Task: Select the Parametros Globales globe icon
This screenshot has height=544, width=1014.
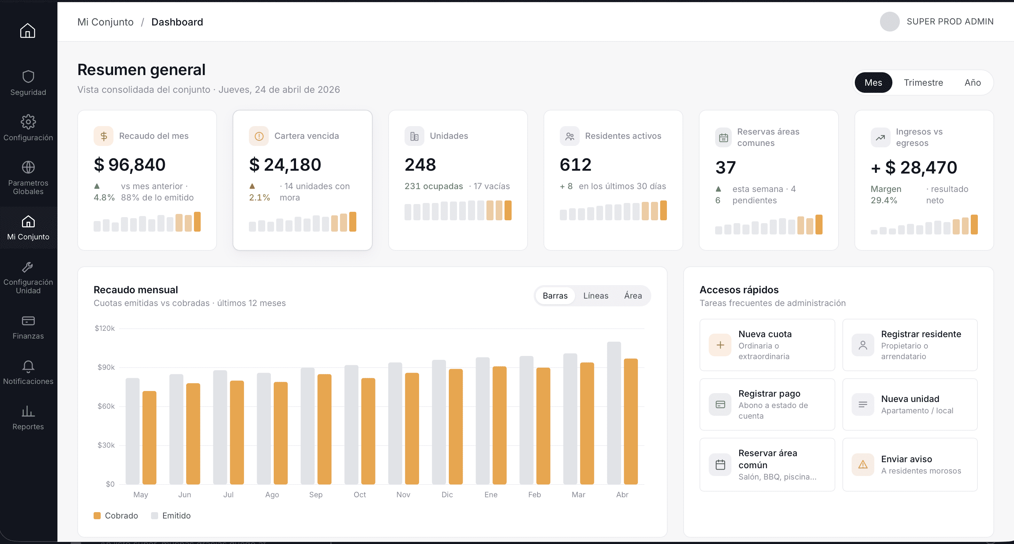Action: pyautogui.click(x=28, y=167)
